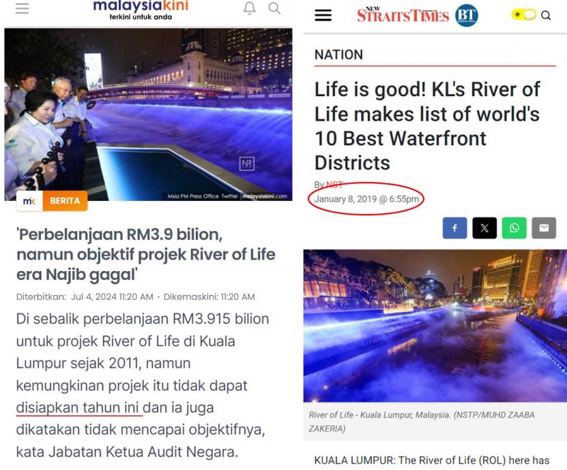Click the Najib riverside photo

coord(148,114)
